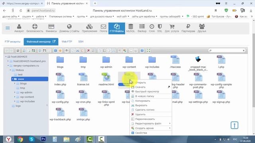The height and width of the screenshot is (143, 255).
Task: Choose Открыть from context menu
Action: point(151,83)
